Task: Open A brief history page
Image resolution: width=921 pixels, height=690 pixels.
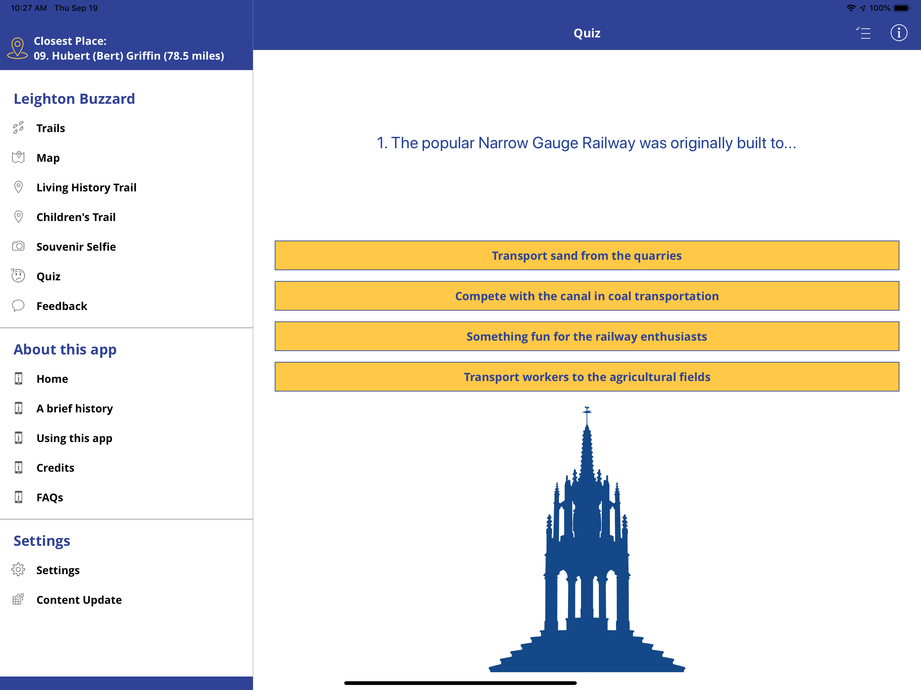Action: 75,408
